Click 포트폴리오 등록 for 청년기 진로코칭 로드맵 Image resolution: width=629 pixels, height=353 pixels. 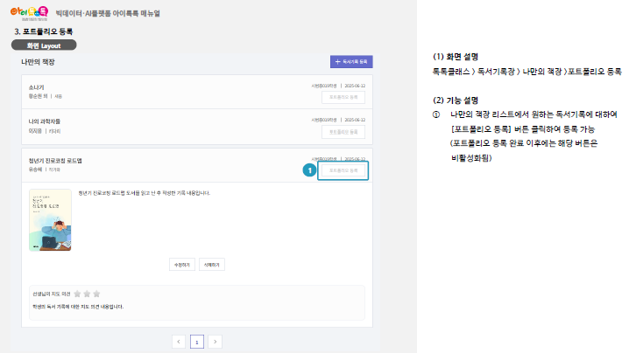[343, 171]
